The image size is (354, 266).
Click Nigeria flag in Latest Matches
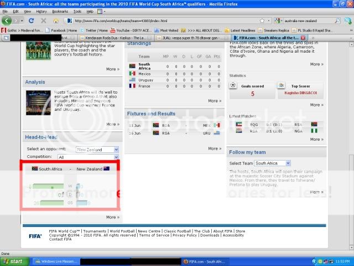(x=314, y=131)
